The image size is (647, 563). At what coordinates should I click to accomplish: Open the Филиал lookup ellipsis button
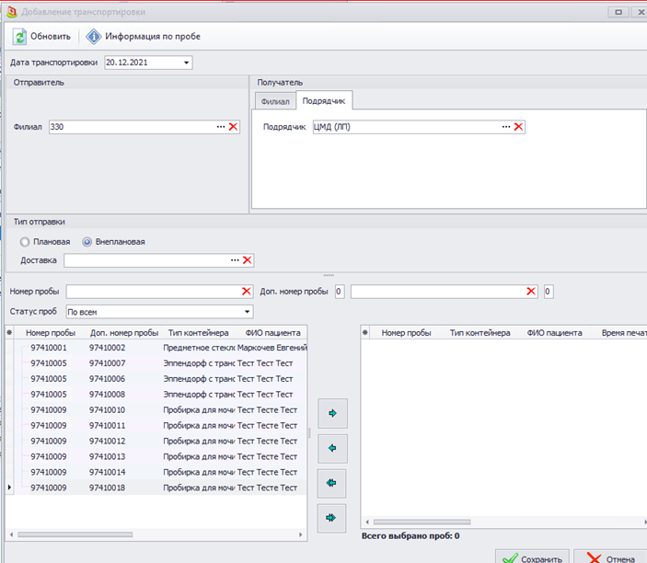pos(221,127)
